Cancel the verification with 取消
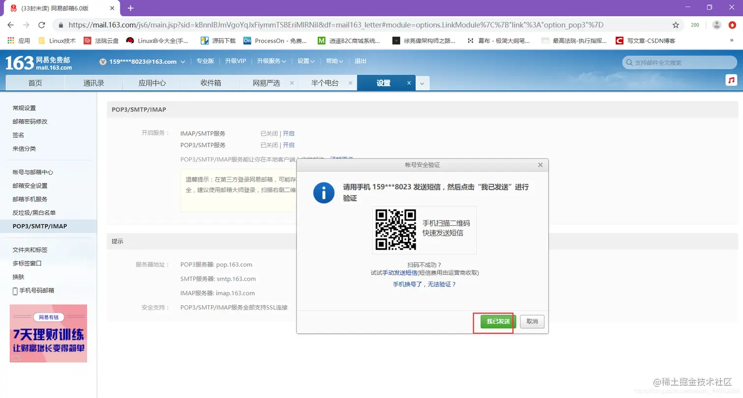Screen dimensions: 743x398 tap(532, 321)
